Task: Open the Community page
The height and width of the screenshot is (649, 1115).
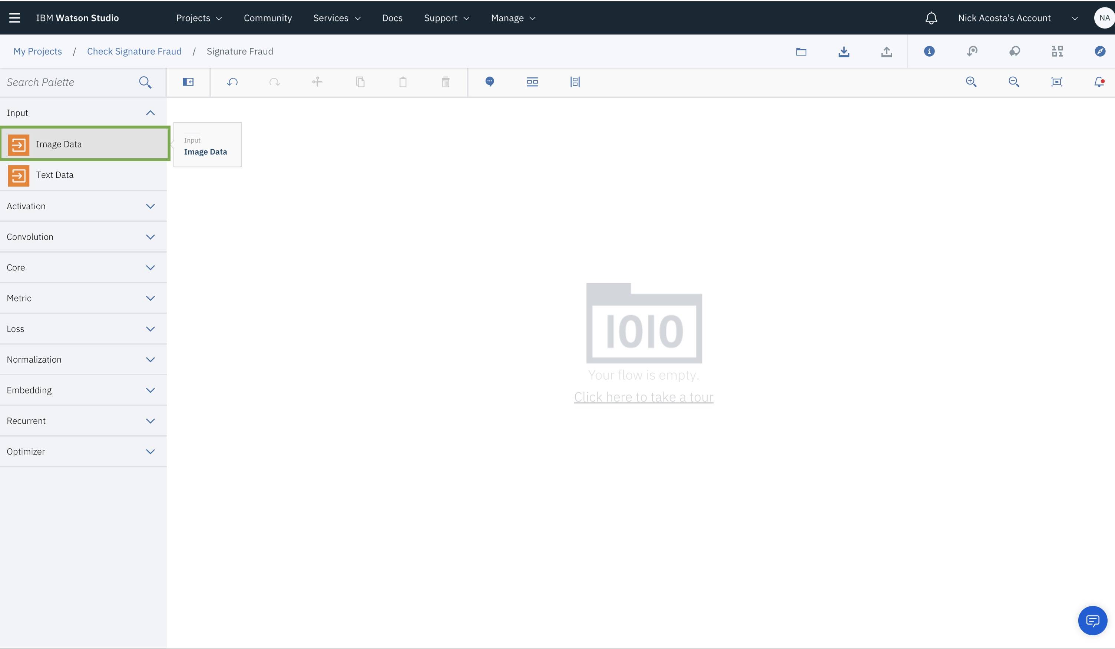Action: [268, 18]
